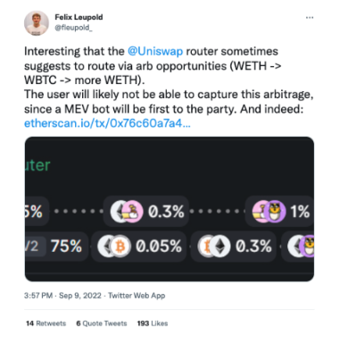Click the owl token pair icon beside 1%
Screen dimensions: 348x344
tap(269, 212)
